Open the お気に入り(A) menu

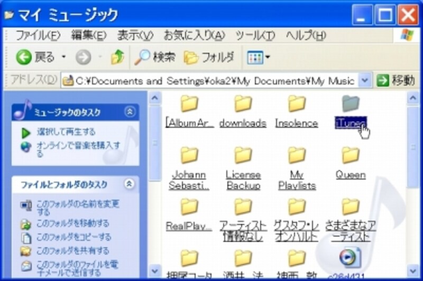coord(194,35)
